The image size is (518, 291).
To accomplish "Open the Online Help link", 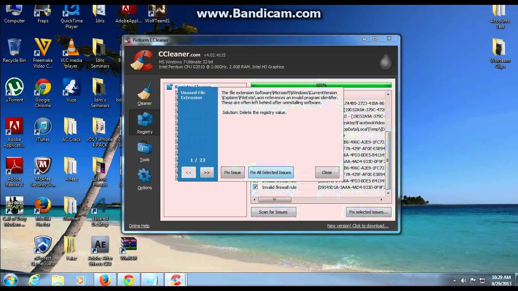I will 139,226.
